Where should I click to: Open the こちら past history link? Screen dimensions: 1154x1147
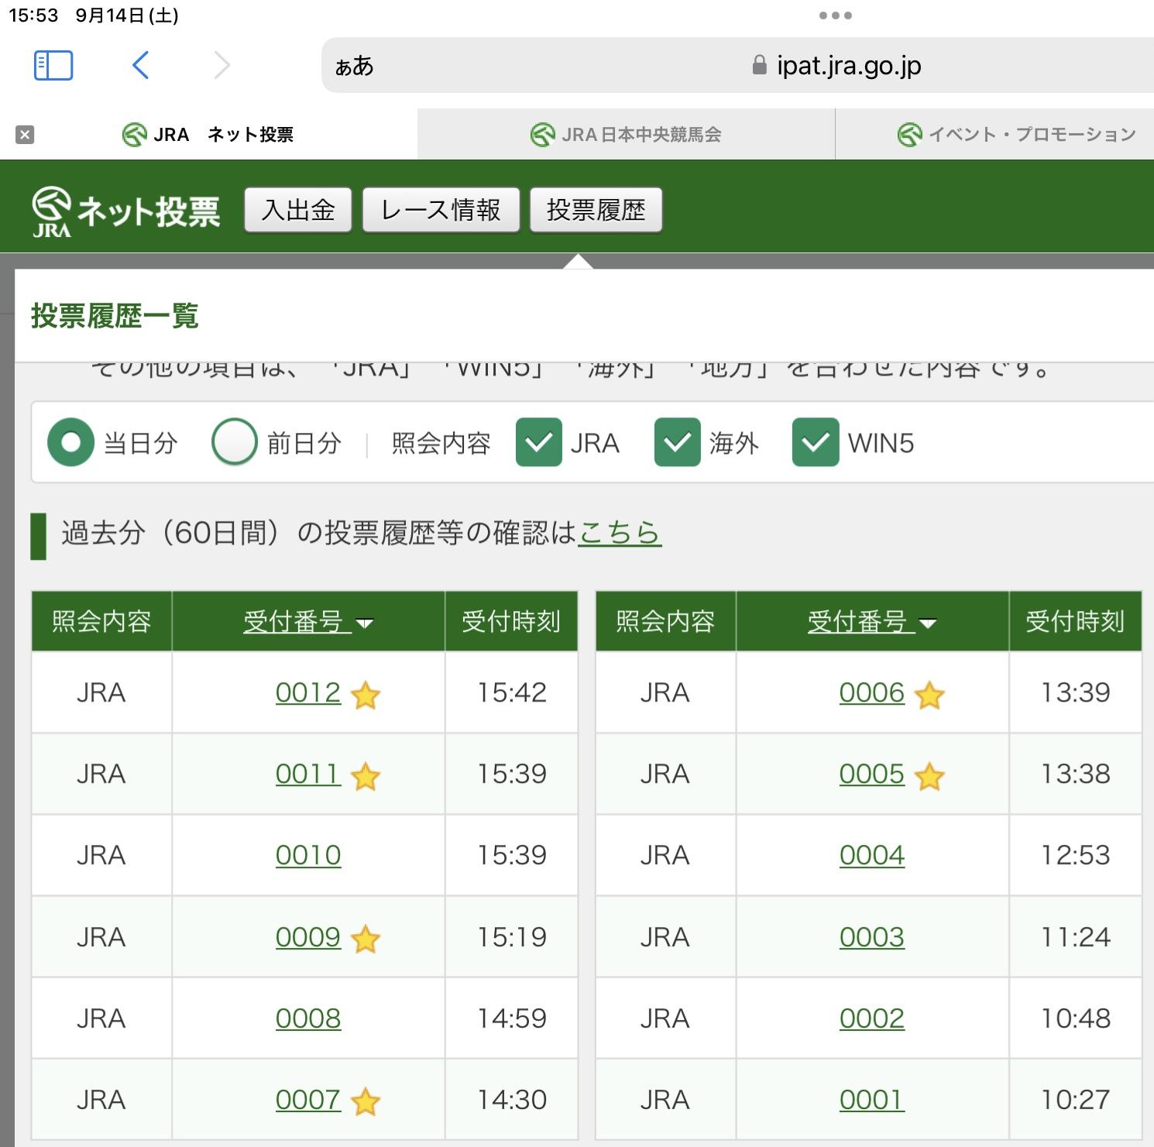(620, 533)
